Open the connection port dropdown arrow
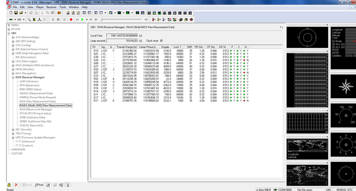356x191 pixels. point(15,20)
